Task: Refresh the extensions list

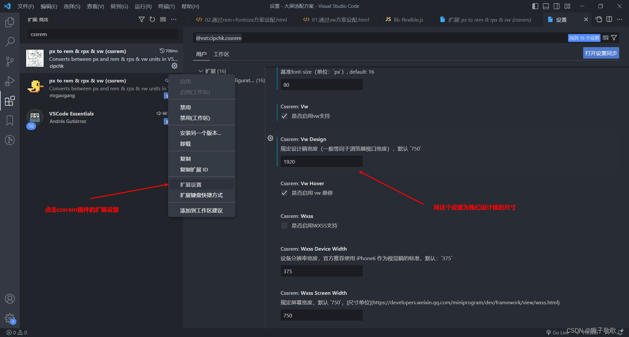Action: click(x=152, y=20)
